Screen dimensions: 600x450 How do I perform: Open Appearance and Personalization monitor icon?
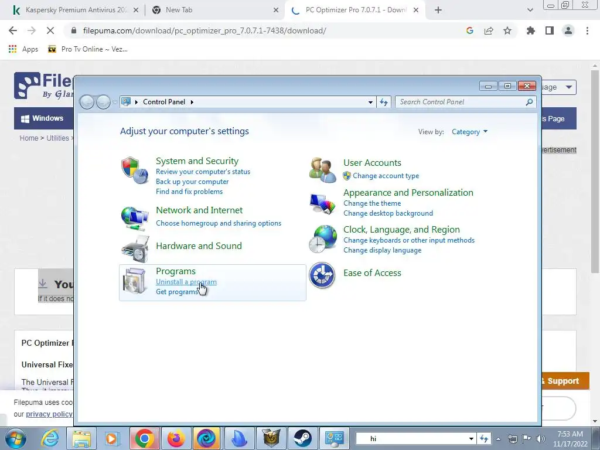tap(323, 204)
